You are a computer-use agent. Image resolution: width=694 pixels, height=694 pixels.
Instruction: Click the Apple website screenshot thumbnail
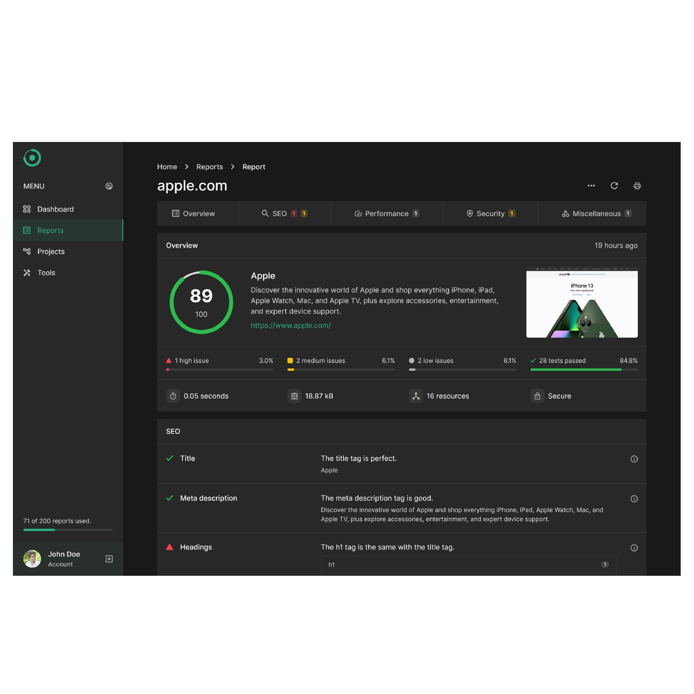coord(582,302)
